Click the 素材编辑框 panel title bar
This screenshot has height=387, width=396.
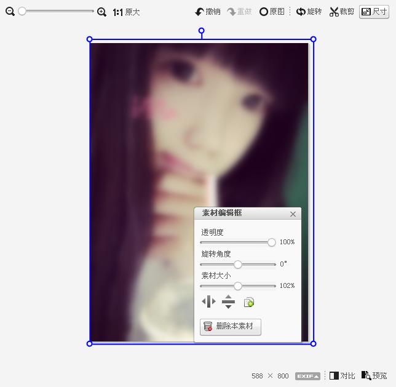pyautogui.click(x=247, y=213)
